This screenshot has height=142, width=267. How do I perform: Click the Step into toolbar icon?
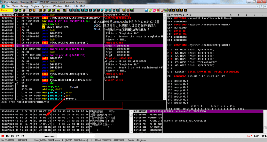[x=40, y=10]
